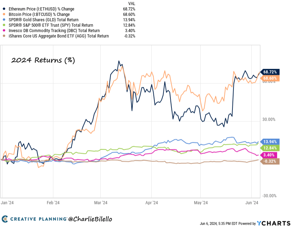
Task: Click the GLD blue legend dot
Action: (x=4, y=20)
